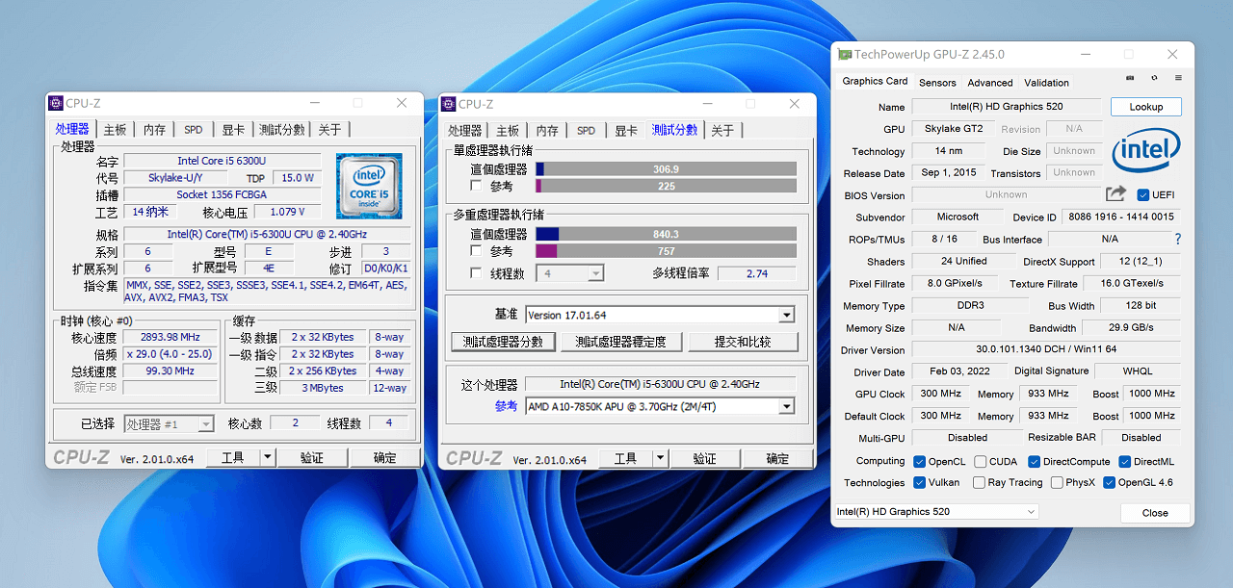Click 确定 in the benchmark CPU-Z window

[777, 458]
